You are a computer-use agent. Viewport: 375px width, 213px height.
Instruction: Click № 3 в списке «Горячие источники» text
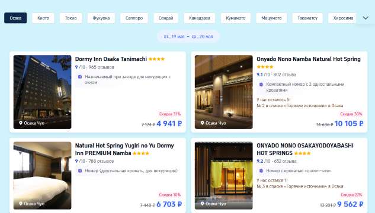(x=300, y=186)
